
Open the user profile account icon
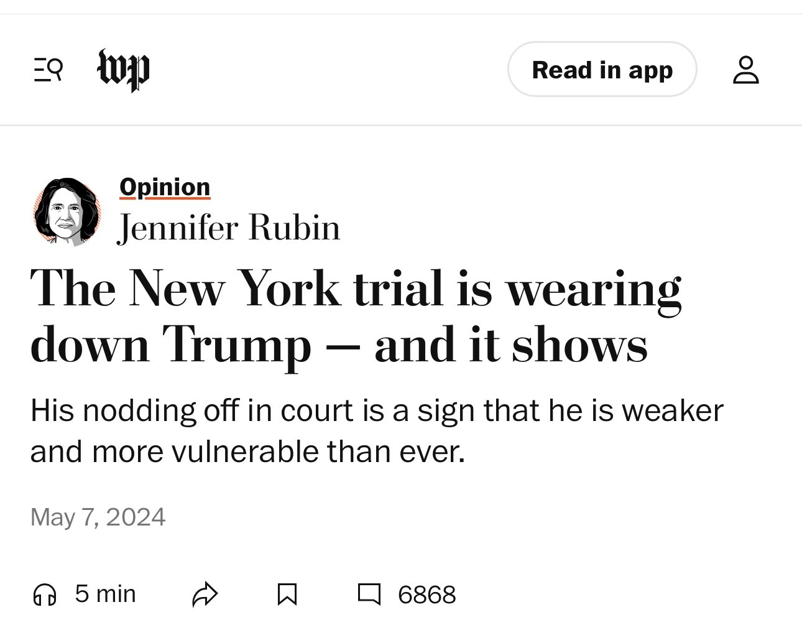click(x=745, y=69)
